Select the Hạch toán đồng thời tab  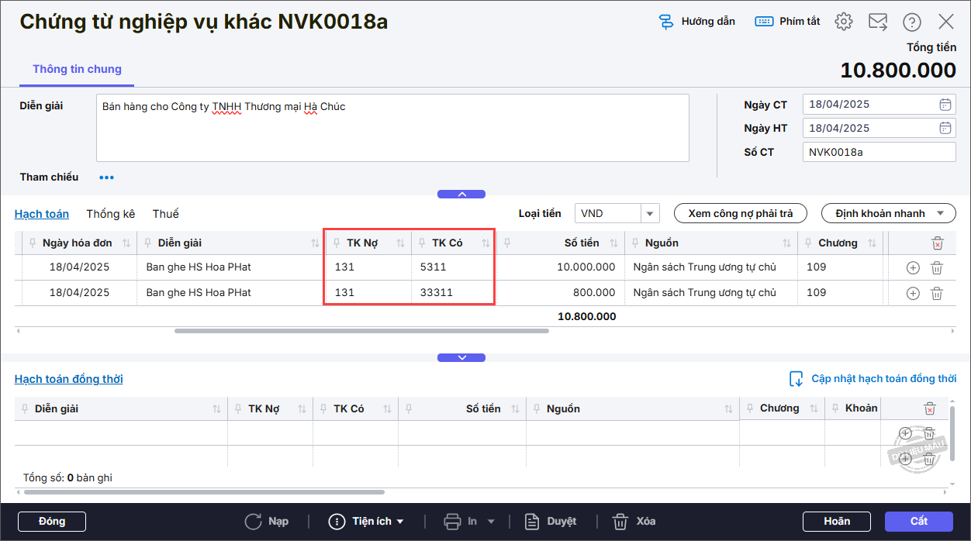click(69, 379)
